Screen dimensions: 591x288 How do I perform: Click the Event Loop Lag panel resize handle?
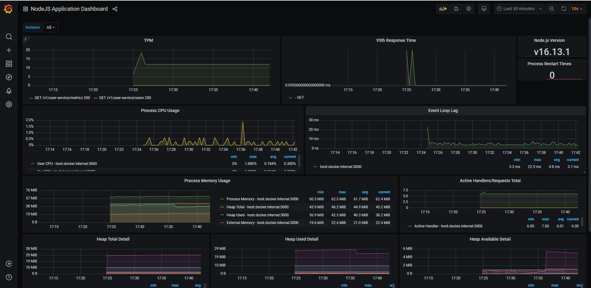[x=584, y=172]
